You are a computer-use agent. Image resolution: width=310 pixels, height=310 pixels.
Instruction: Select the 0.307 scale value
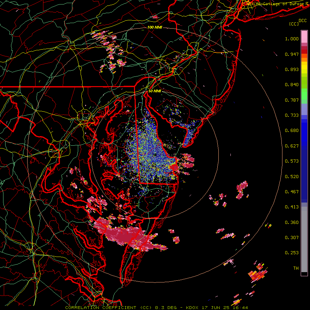292,238
